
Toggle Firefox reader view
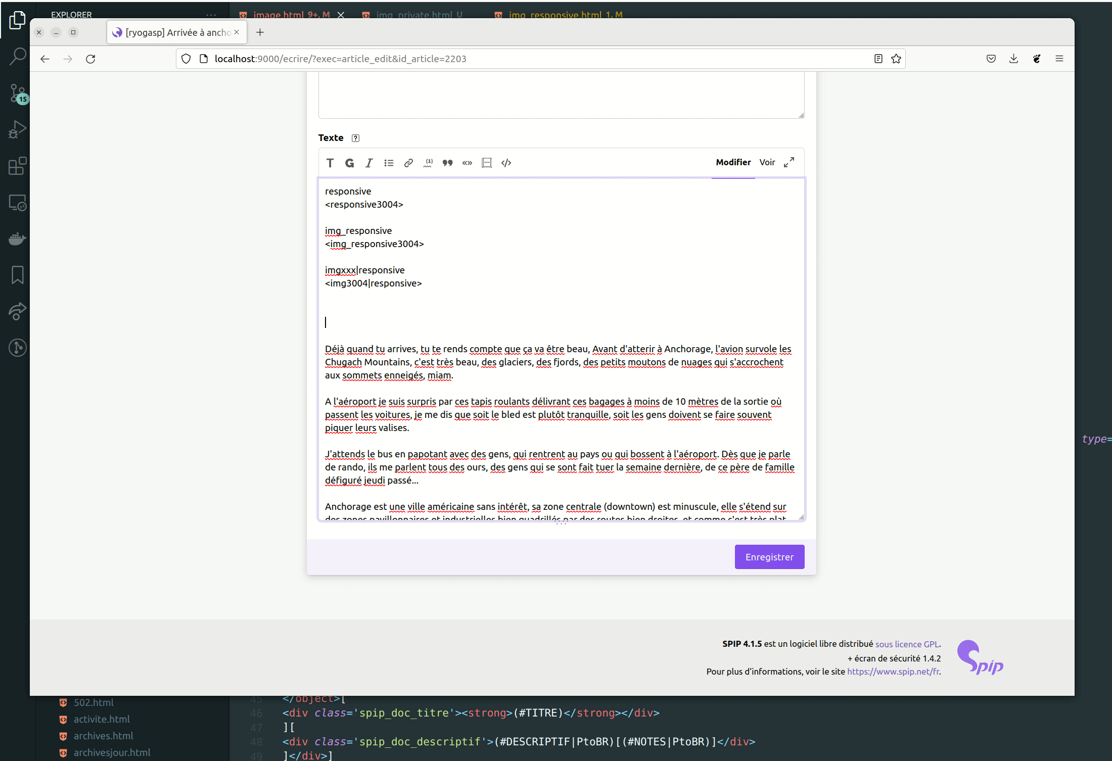[878, 59]
